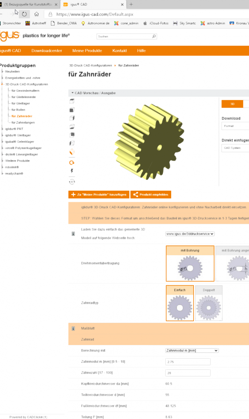Click 'Zu Meine Produkte hinzufügen' button
Viewport: 249px width, 419px height.
(99, 194)
